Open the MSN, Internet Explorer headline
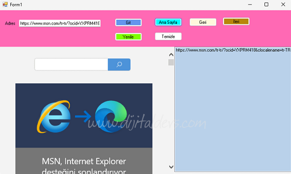The image size is (291, 174). [84, 166]
